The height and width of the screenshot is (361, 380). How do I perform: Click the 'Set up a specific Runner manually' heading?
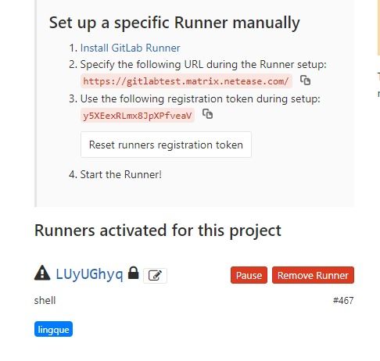[174, 23]
